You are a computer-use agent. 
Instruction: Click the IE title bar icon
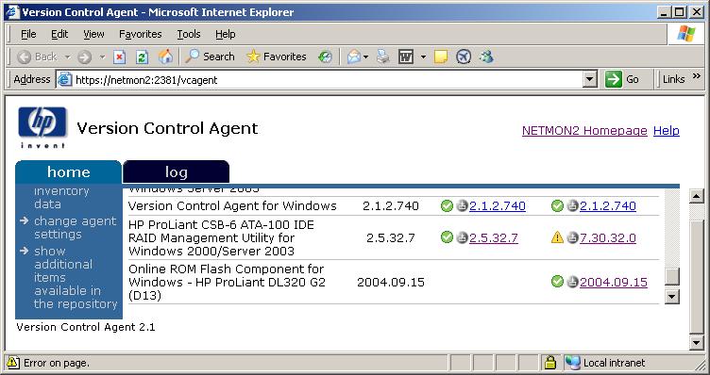(x=12, y=12)
